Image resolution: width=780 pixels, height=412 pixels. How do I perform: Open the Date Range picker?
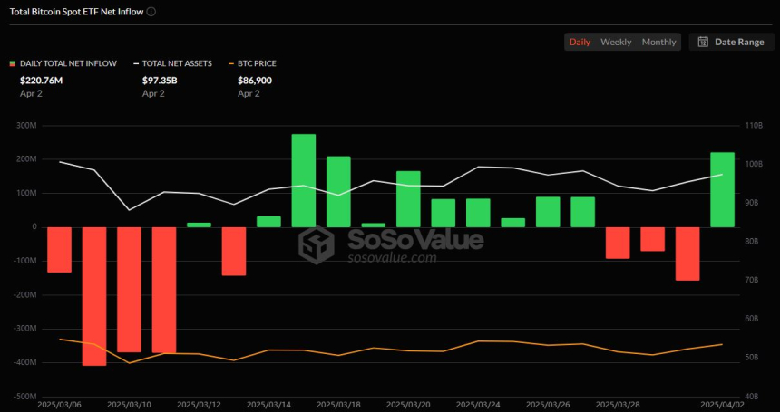point(731,43)
